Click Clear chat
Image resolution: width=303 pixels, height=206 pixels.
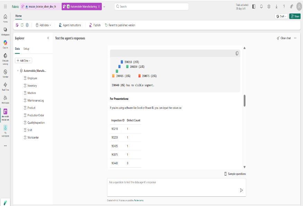(x=284, y=38)
